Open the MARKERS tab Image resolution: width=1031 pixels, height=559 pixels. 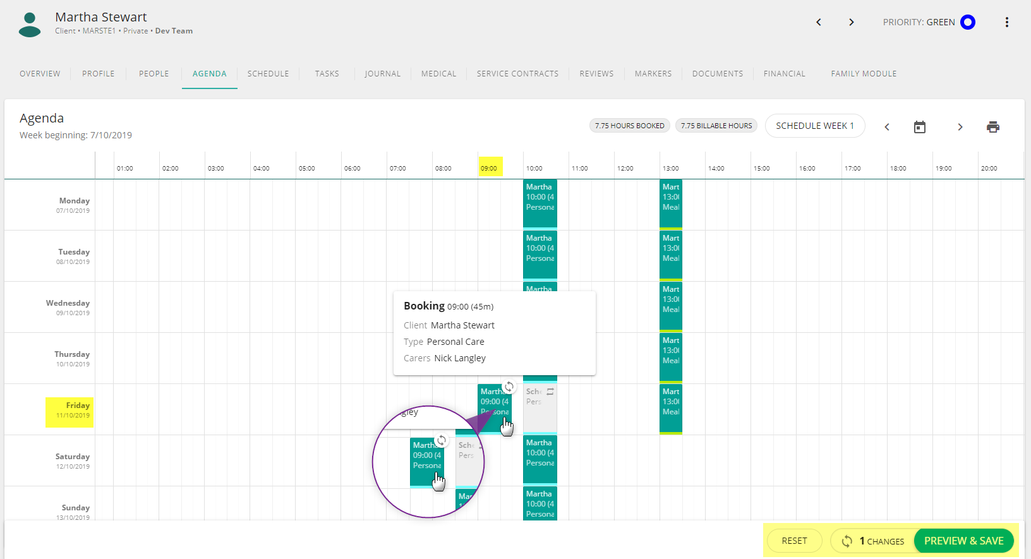tap(653, 74)
